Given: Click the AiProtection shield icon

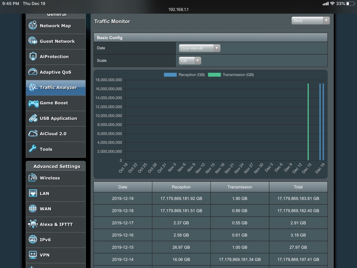Looking at the screenshot, I should click(x=33, y=56).
